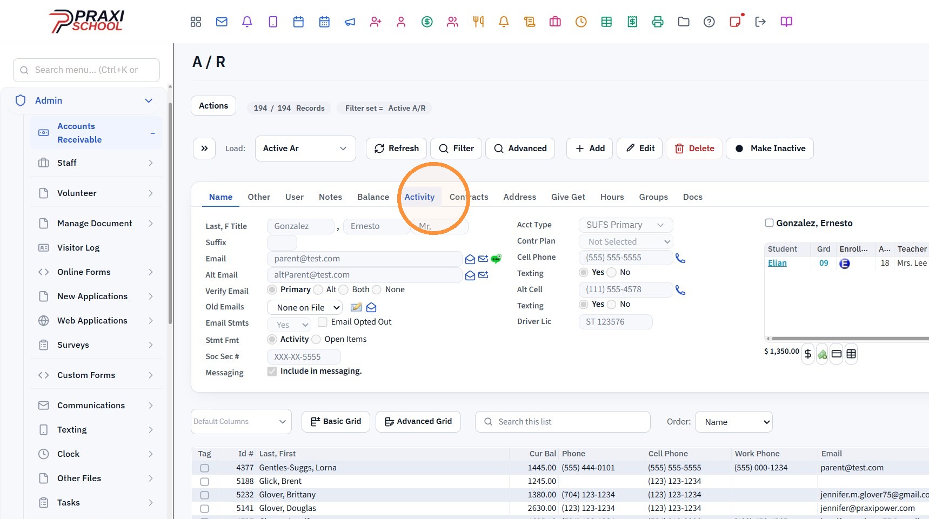Click the logout arrow icon
Image resolution: width=929 pixels, height=519 pixels.
[760, 22]
